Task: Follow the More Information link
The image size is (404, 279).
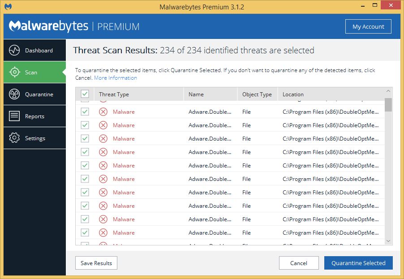Action: tap(116, 78)
